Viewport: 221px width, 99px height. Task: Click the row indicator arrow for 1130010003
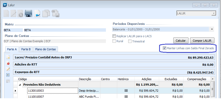[15, 91]
